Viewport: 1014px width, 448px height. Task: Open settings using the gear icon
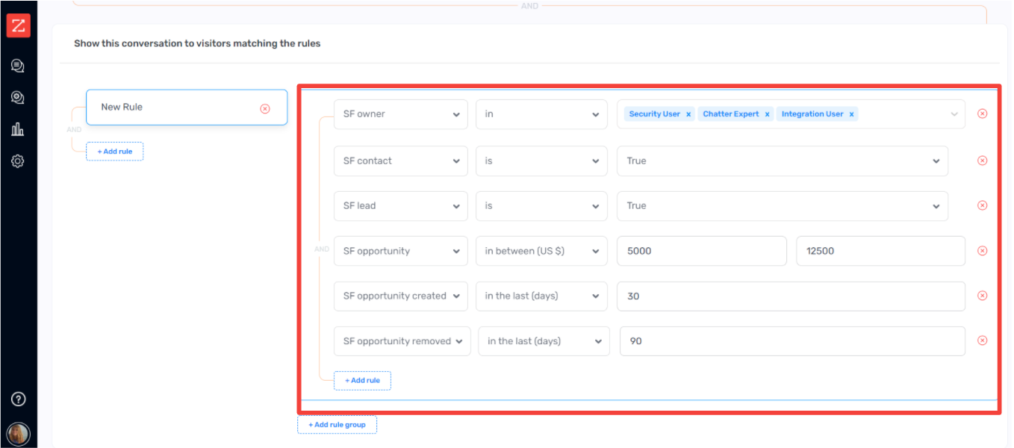pyautogui.click(x=19, y=160)
